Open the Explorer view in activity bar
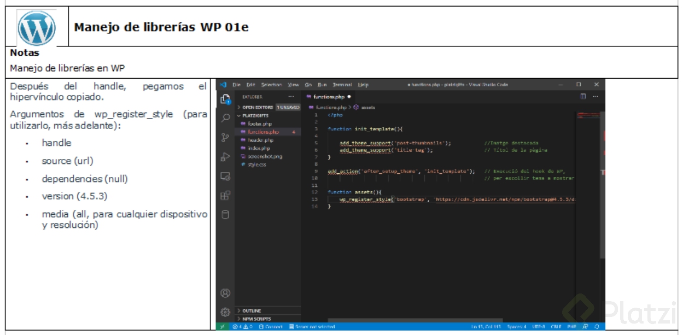Screen dimensions: 683x335 (225, 100)
